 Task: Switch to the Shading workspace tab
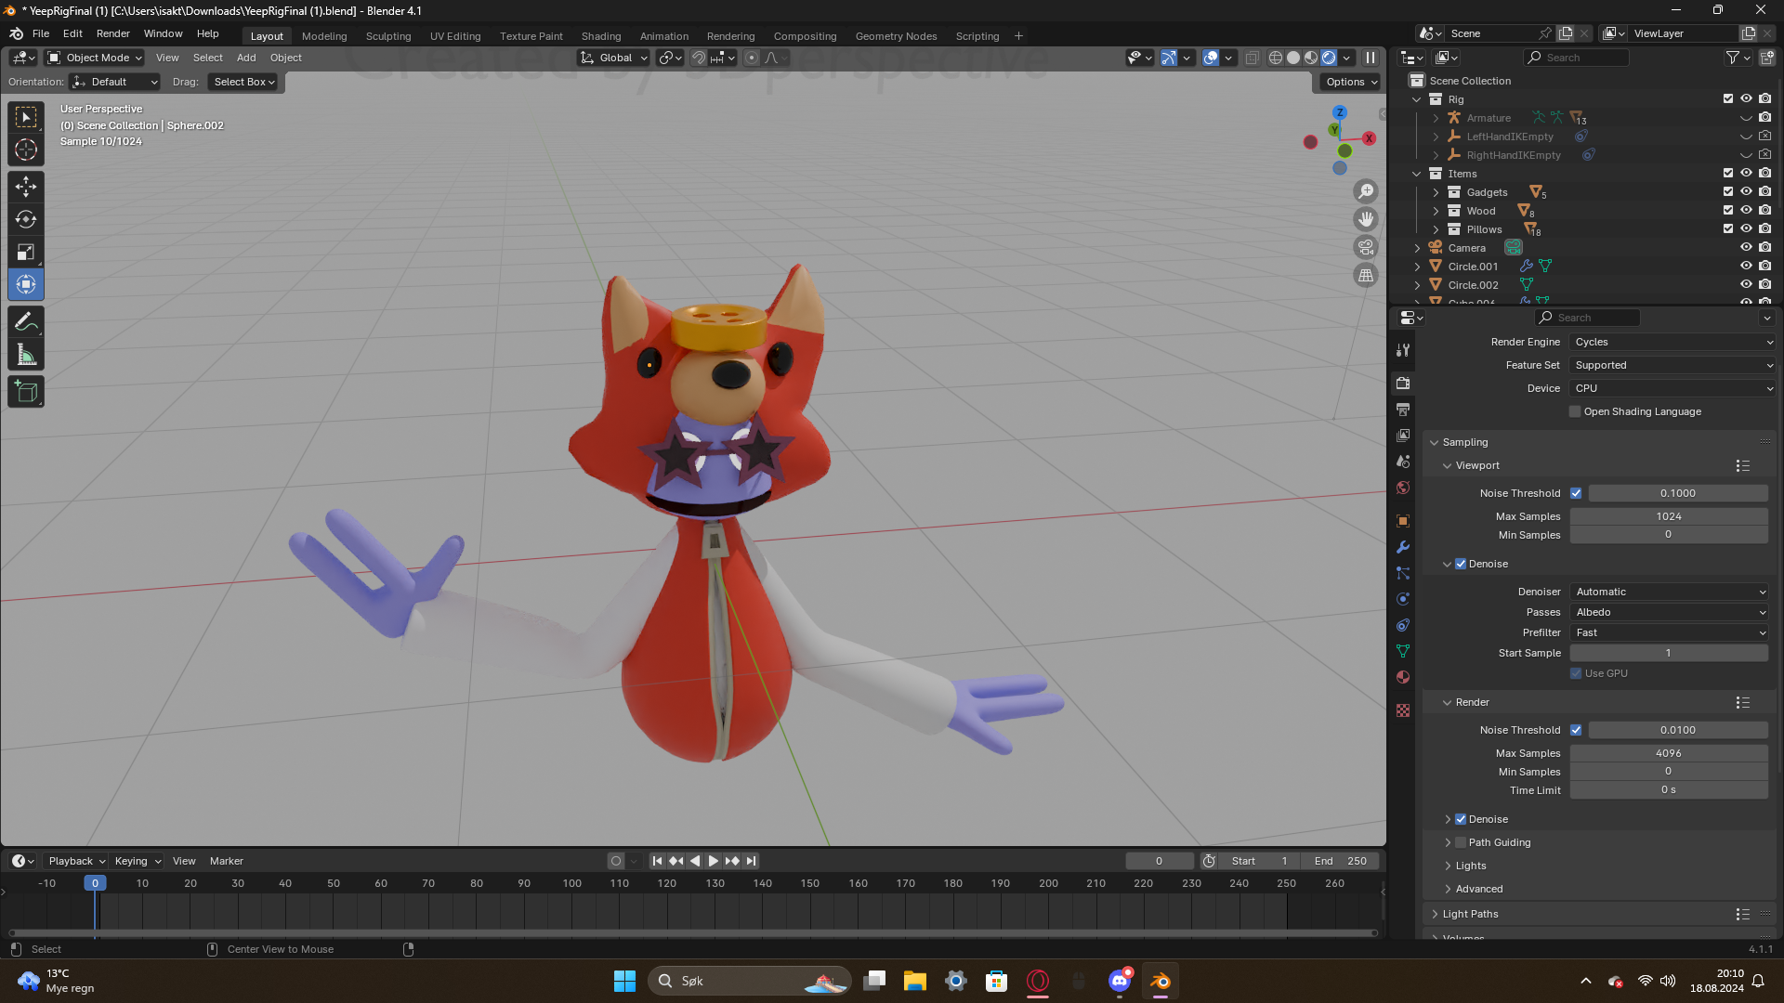[601, 36]
